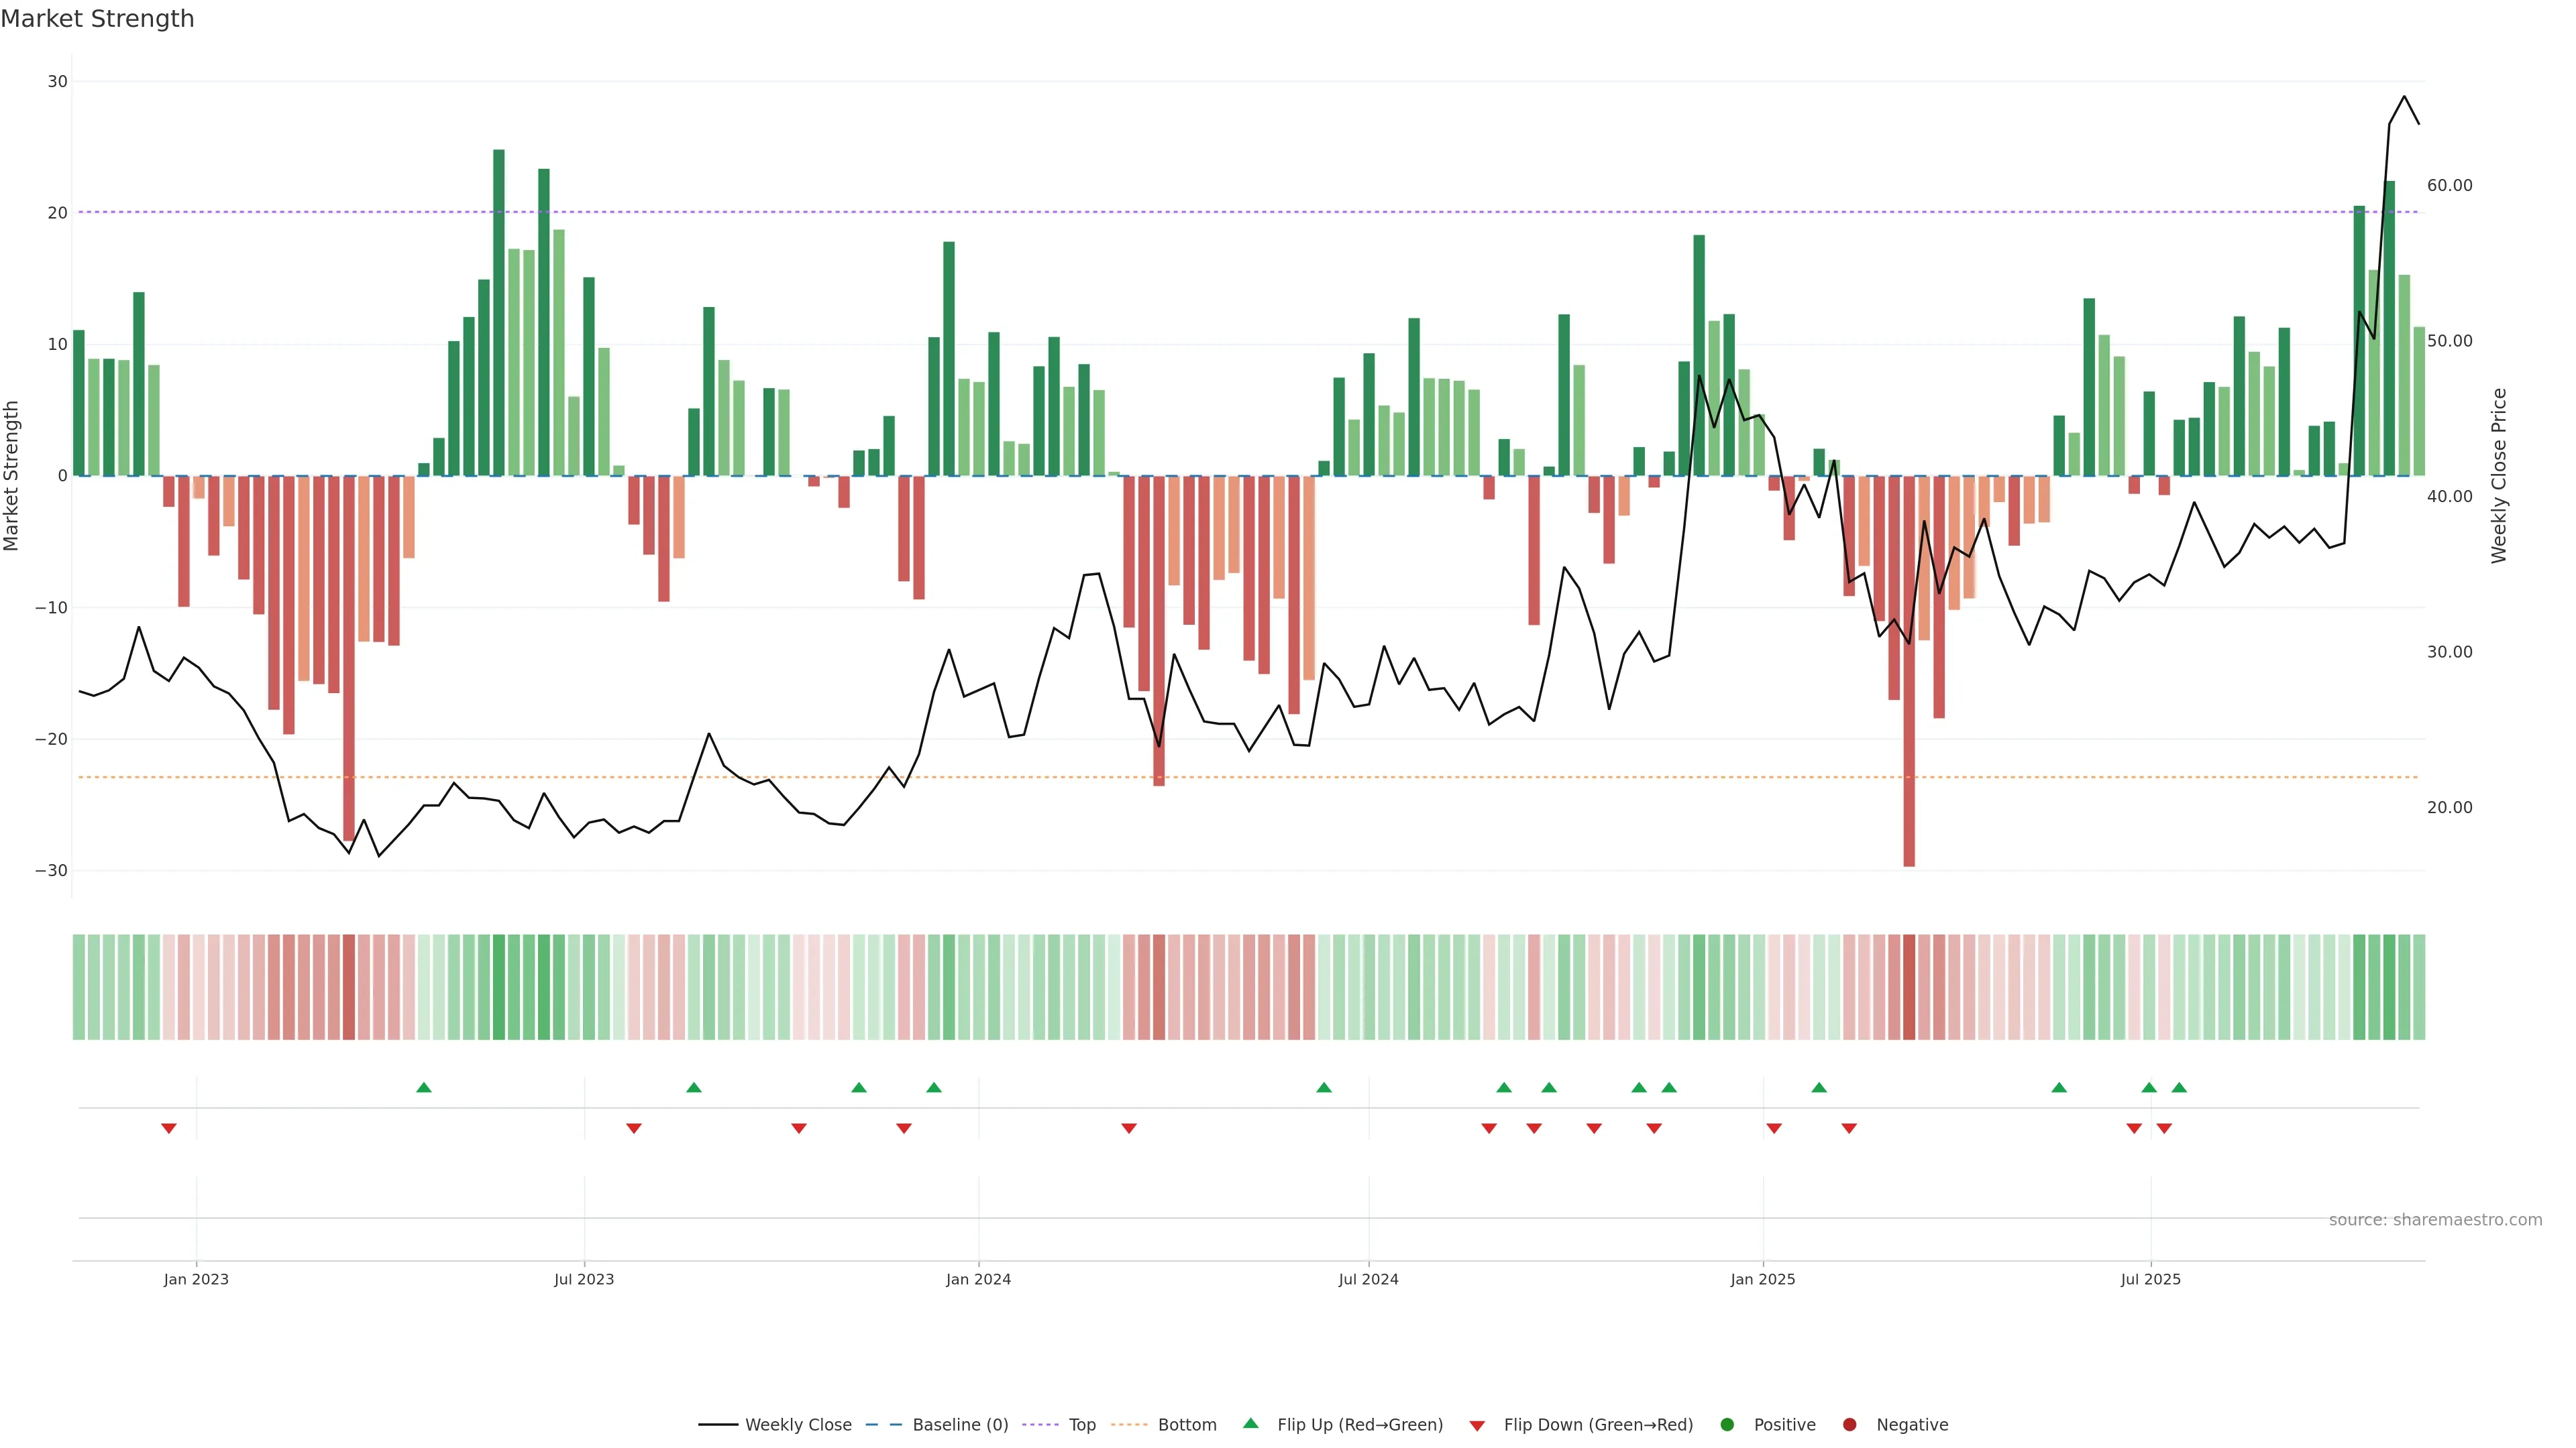Click the Jul 2025 x-axis label

pyautogui.click(x=2150, y=1279)
